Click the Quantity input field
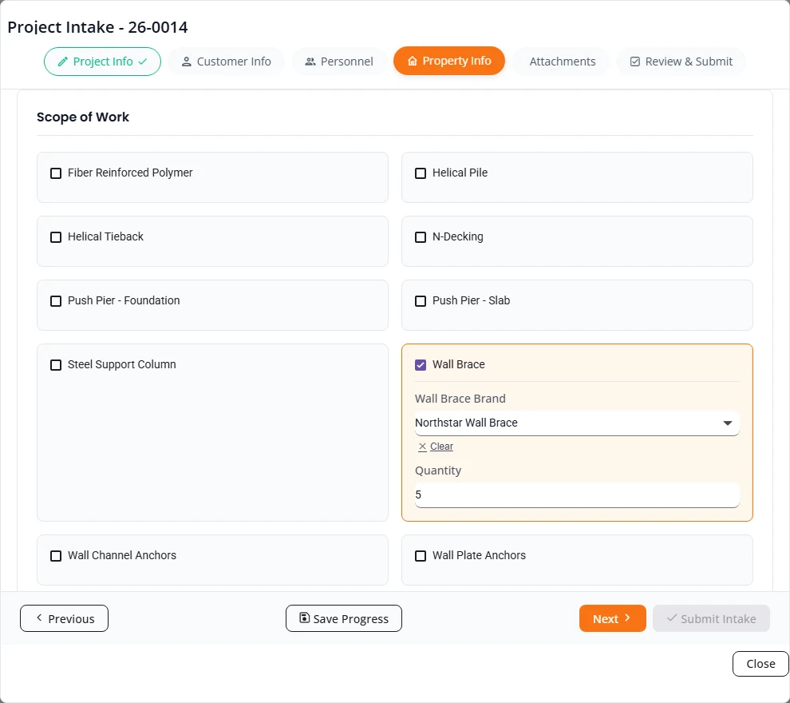Image resolution: width=790 pixels, height=703 pixels. point(577,494)
